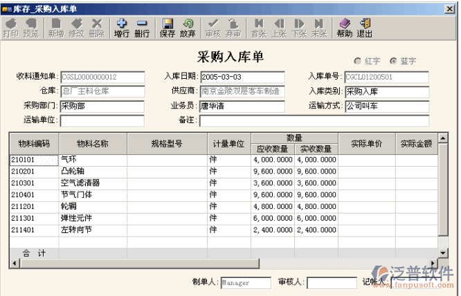Click the horizontal scrollbar left arrow

pos(13,263)
